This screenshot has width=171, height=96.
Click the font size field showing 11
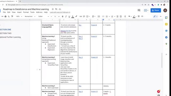(55, 17)
